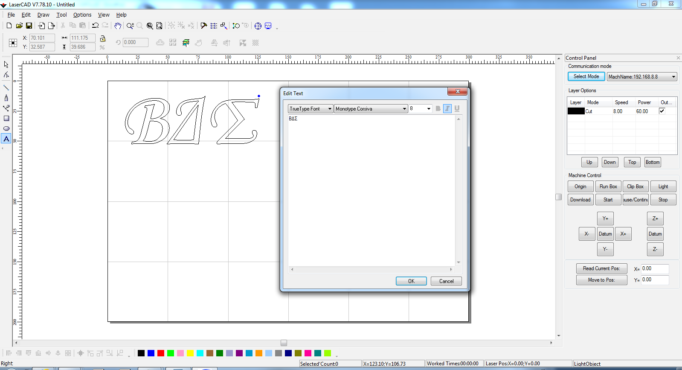Click the Read Current Pos button

[x=601, y=268]
